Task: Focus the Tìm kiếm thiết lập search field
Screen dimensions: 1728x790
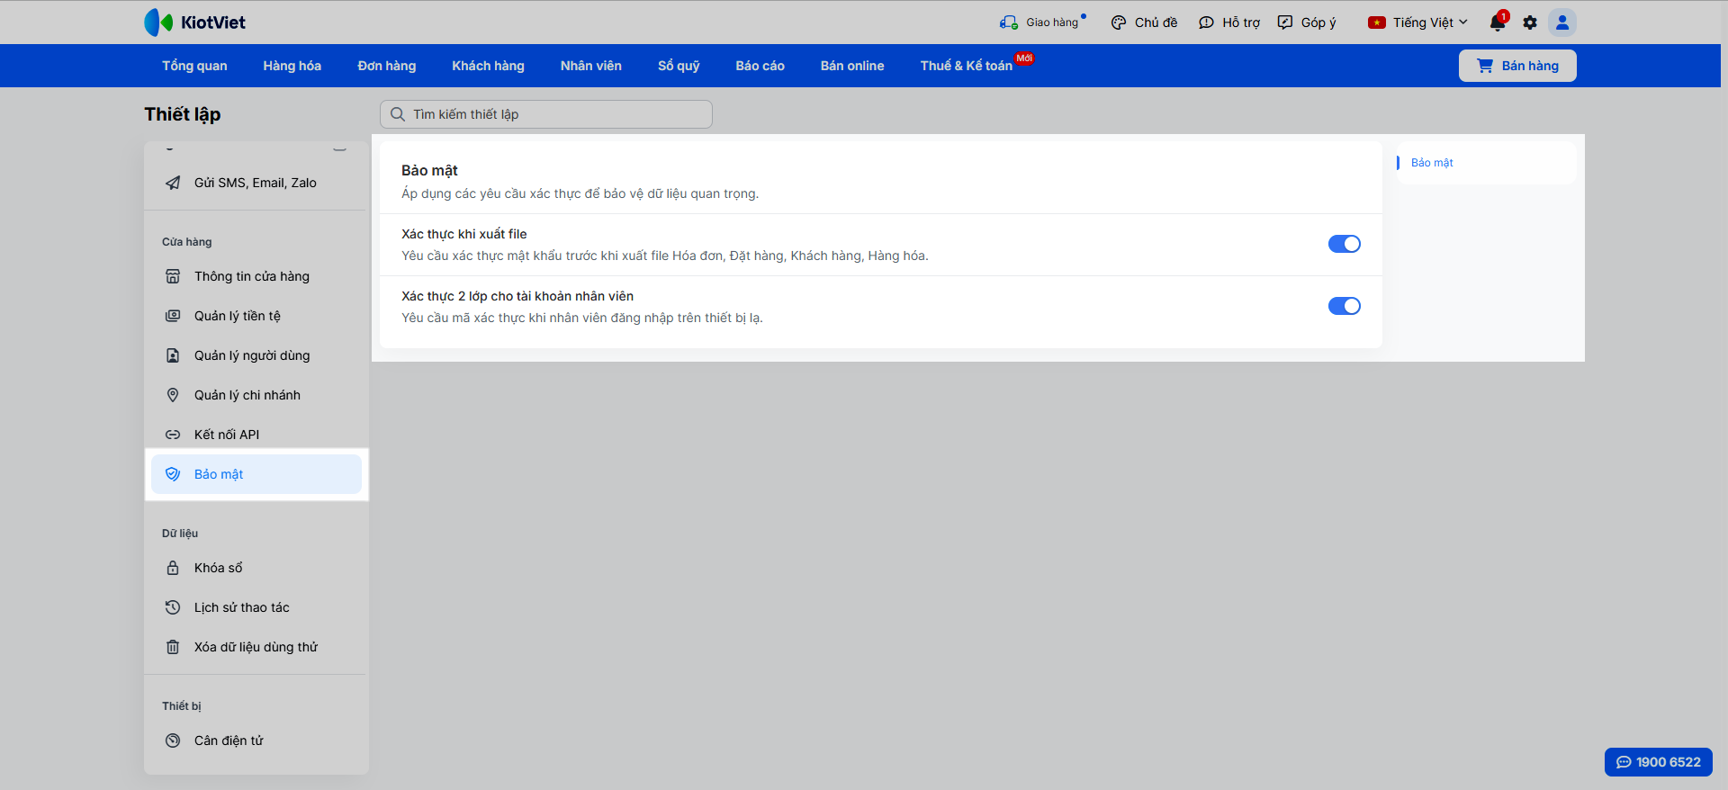Action: point(546,114)
